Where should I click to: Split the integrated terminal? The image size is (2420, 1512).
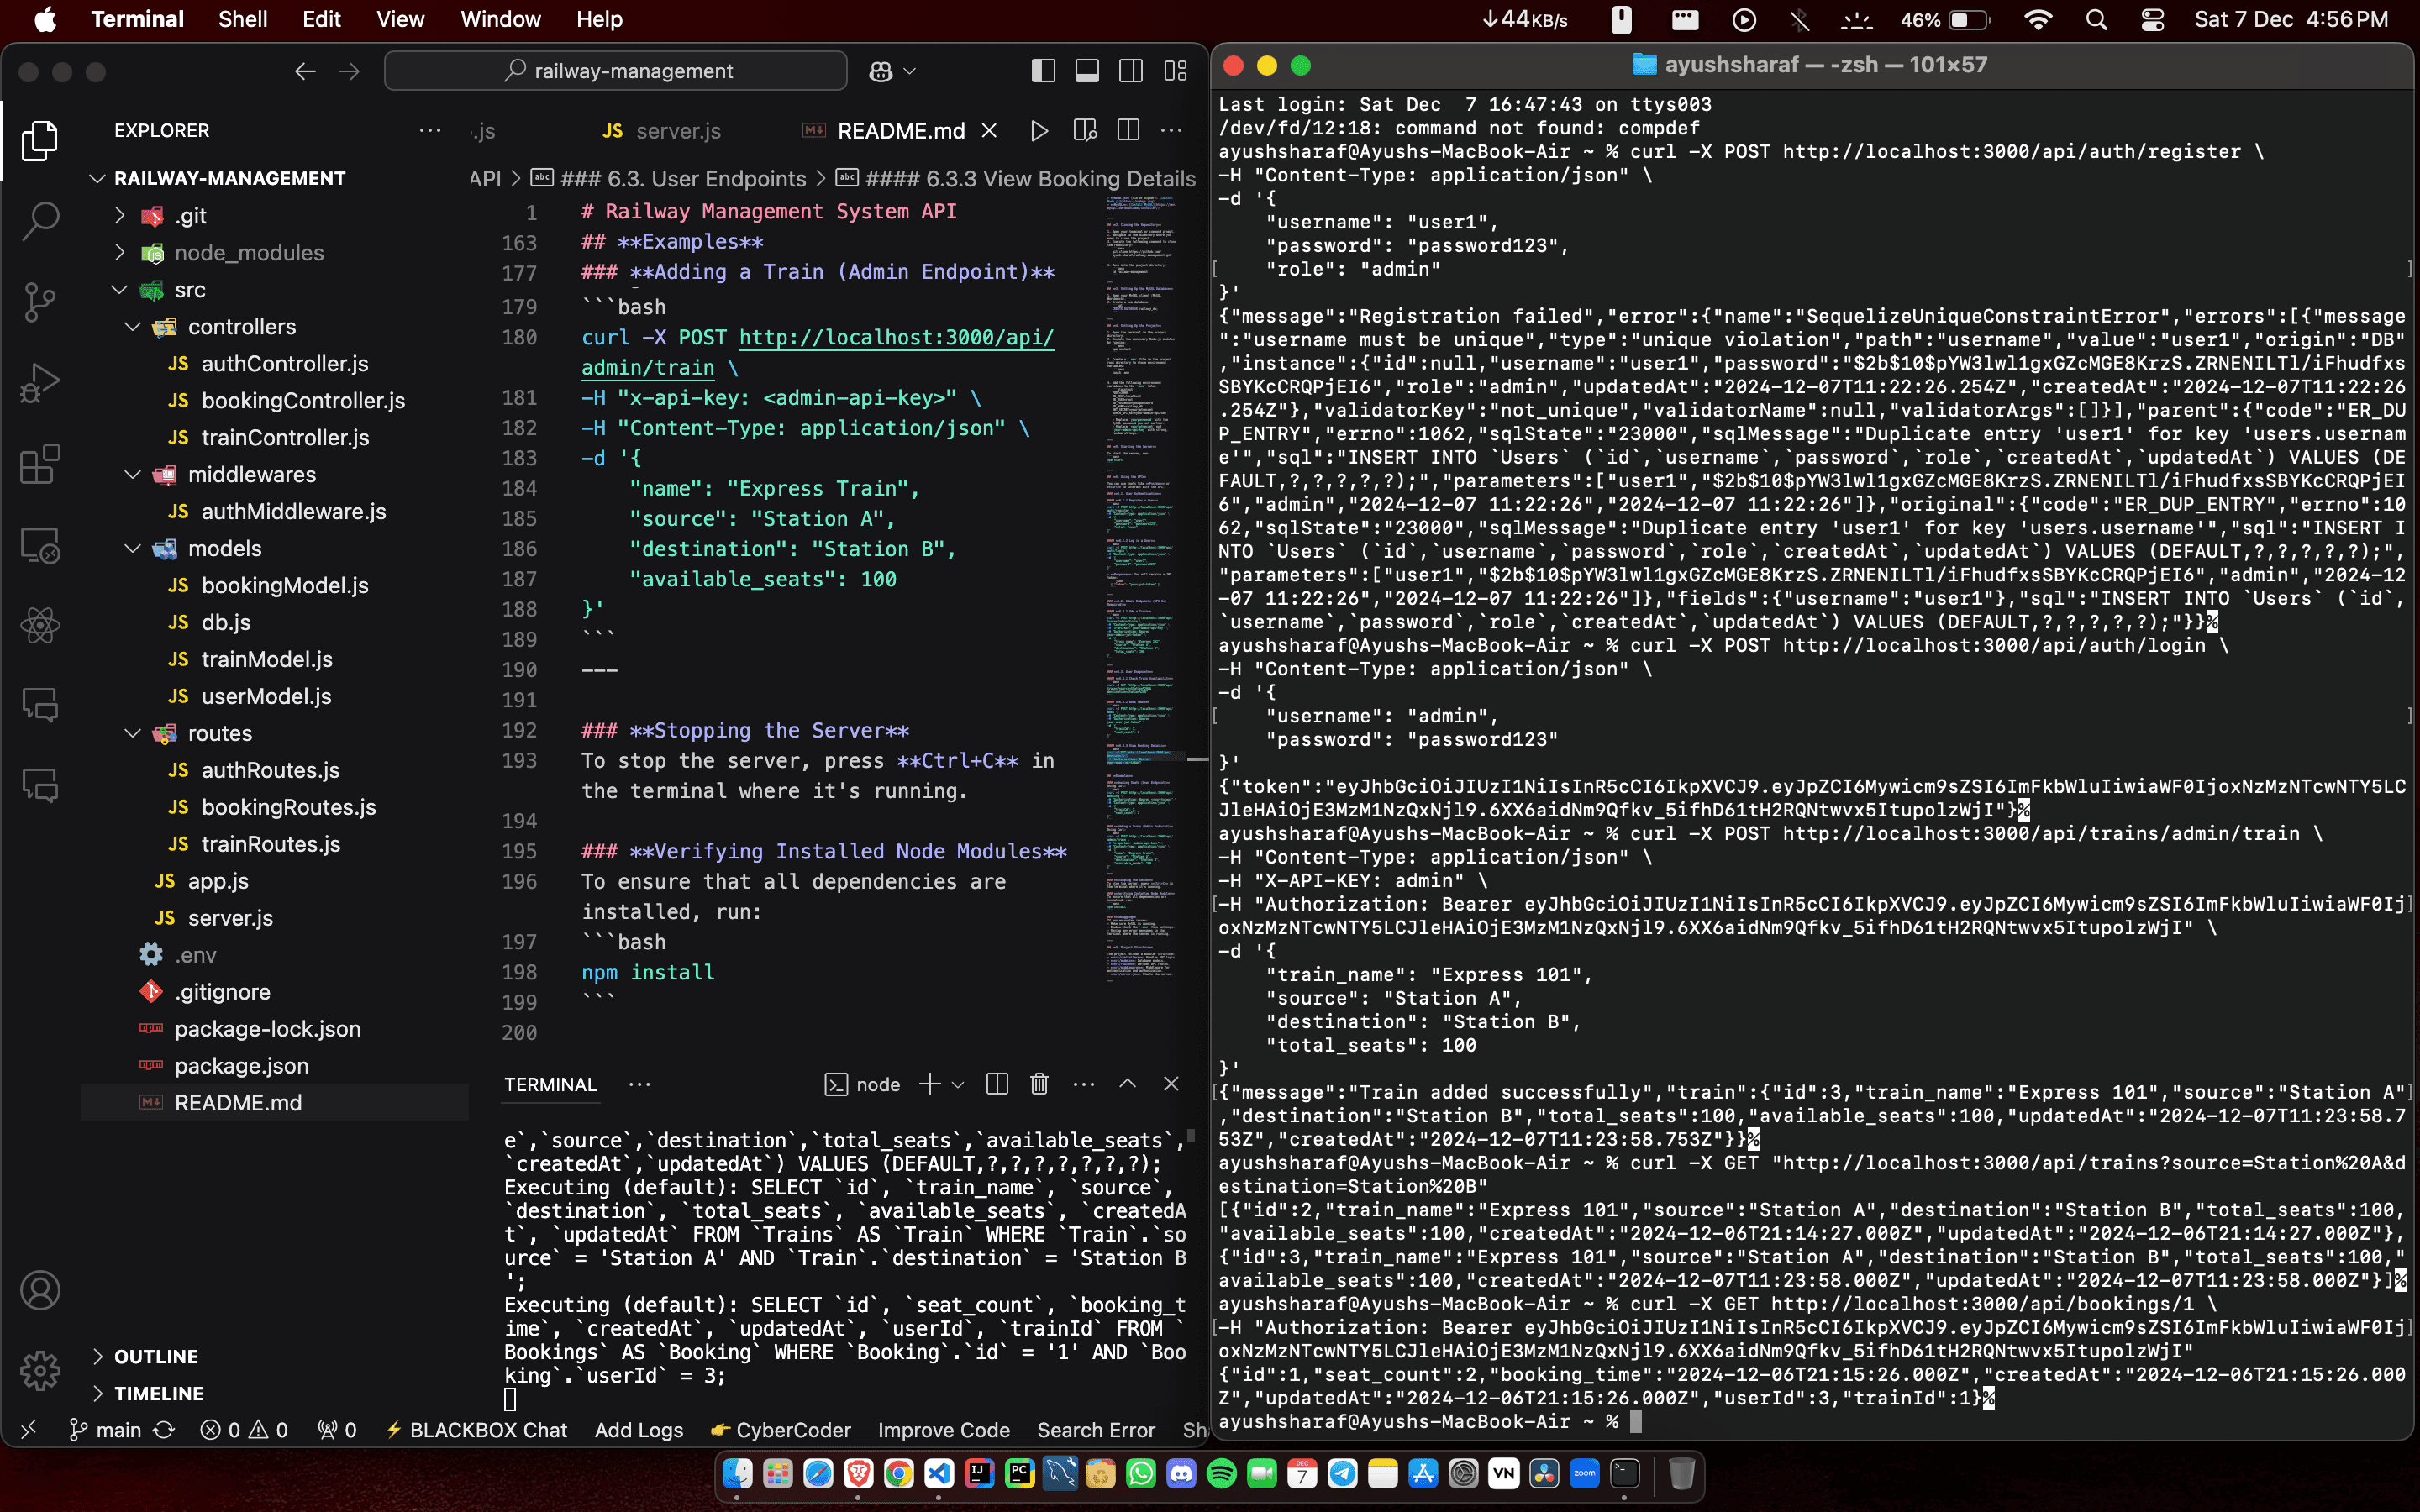tap(997, 1084)
